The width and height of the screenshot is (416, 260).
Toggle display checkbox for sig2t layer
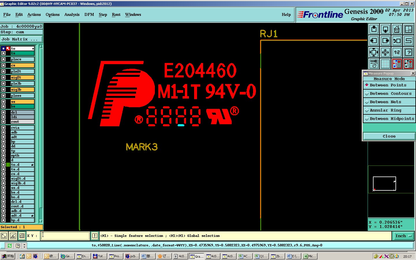[3, 77]
